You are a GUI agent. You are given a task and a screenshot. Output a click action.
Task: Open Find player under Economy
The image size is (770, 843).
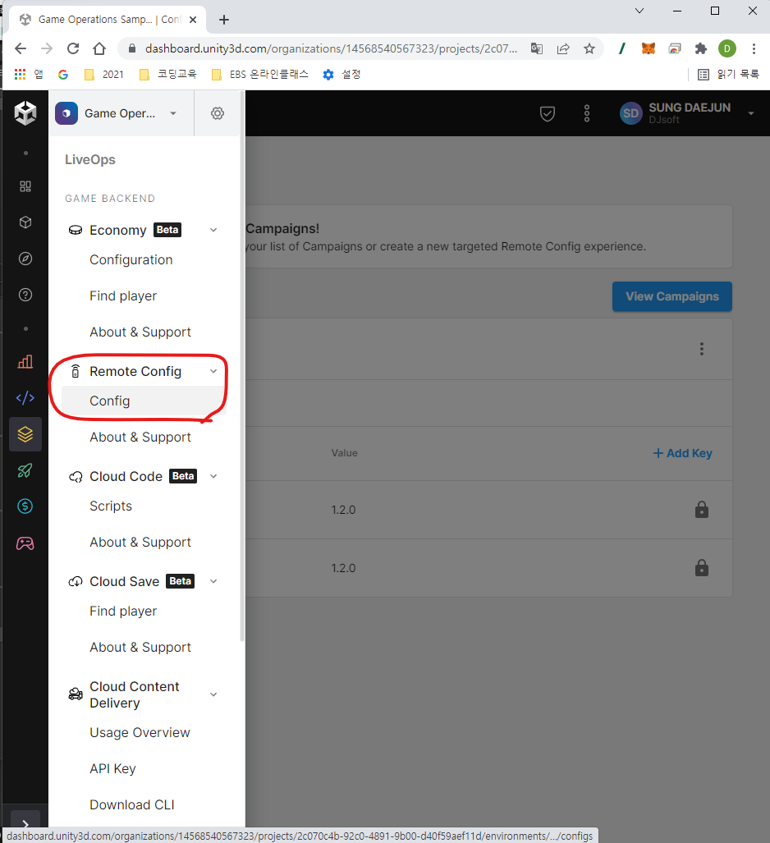coord(123,296)
